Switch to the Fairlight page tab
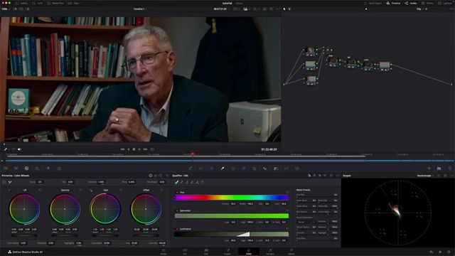The image size is (455, 256). [x=270, y=252]
